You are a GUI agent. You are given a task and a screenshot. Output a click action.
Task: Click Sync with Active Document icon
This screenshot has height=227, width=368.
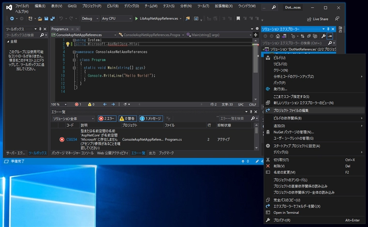point(303,36)
